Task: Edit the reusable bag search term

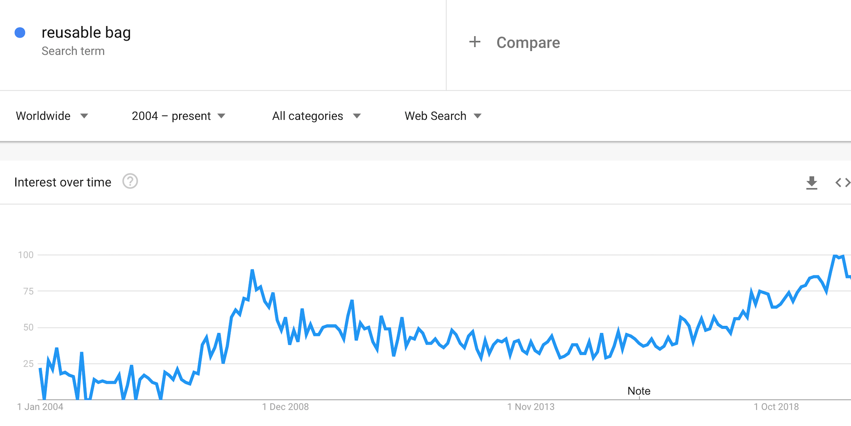Action: [86, 33]
